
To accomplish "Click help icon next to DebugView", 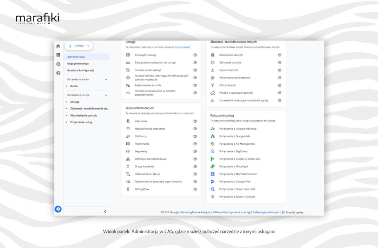I will pyautogui.click(x=195, y=189).
